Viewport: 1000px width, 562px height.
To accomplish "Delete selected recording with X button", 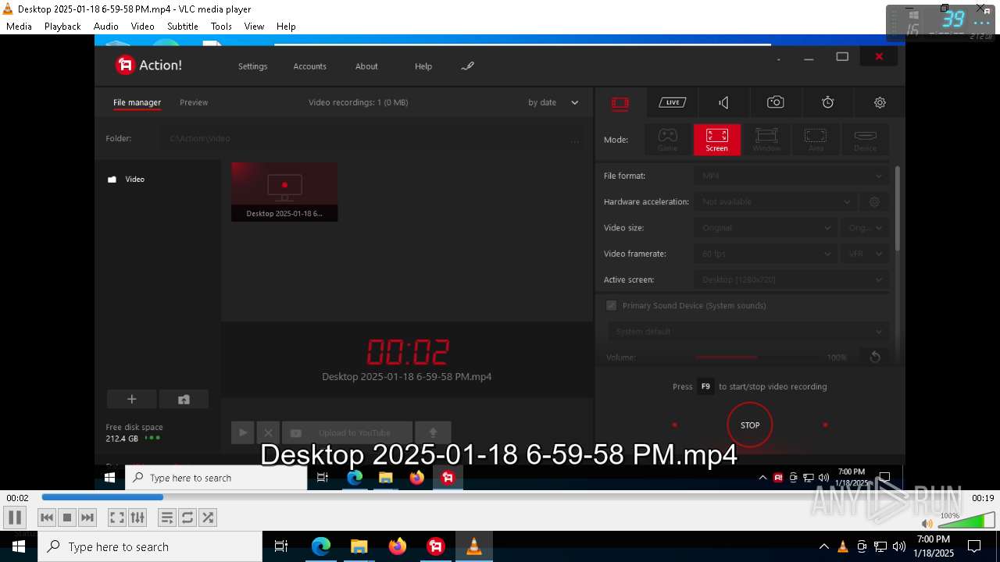I will (268, 432).
